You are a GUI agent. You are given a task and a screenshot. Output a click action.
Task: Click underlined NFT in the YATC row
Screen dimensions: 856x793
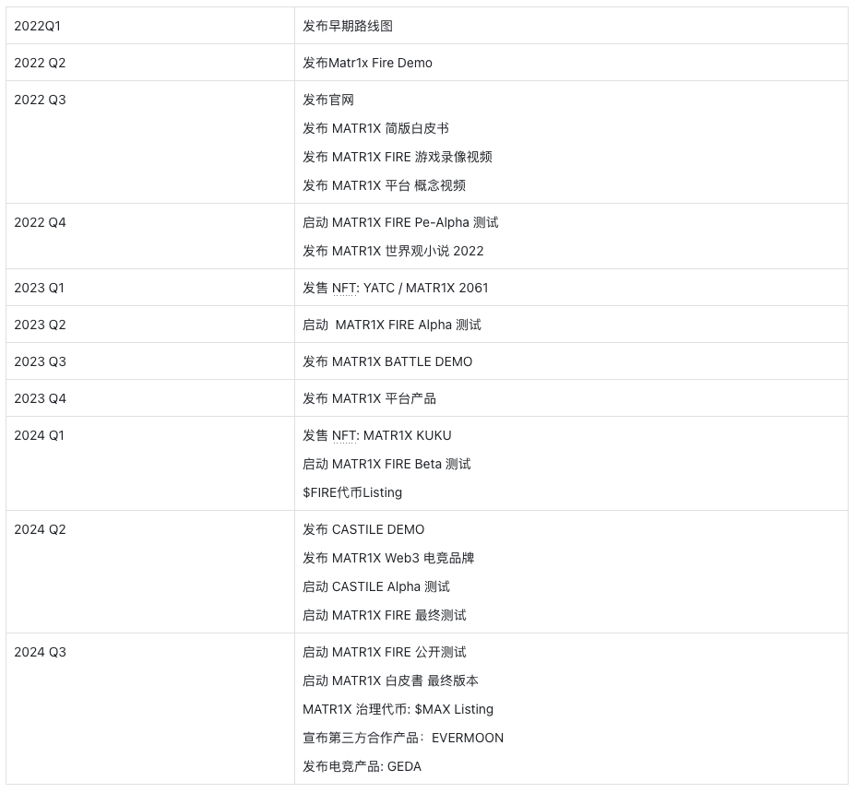[344, 288]
